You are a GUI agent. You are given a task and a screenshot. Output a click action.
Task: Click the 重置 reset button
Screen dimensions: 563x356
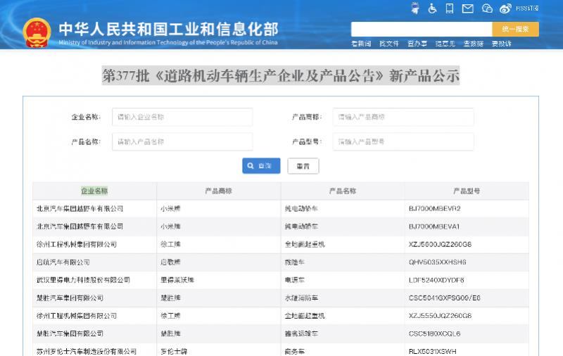coord(303,166)
